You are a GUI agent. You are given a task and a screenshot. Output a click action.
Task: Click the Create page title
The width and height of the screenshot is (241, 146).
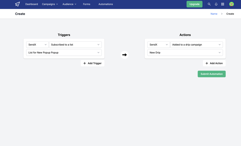[20, 14]
